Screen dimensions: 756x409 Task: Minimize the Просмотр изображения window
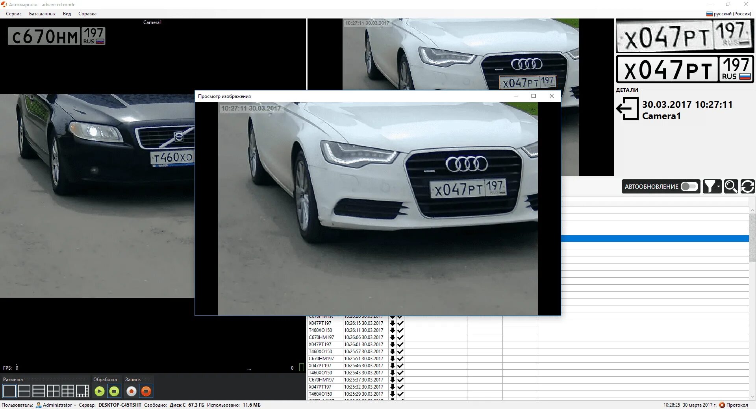tap(515, 96)
